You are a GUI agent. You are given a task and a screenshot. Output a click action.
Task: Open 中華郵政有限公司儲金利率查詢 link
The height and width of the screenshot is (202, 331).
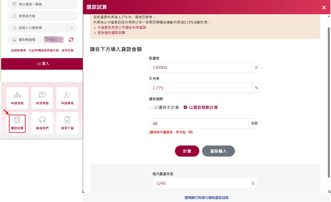[x=122, y=27]
